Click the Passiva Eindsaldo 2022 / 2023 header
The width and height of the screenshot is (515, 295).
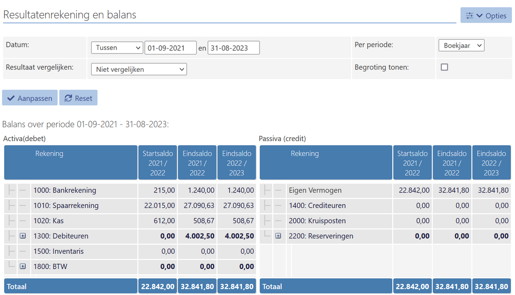[491, 163]
